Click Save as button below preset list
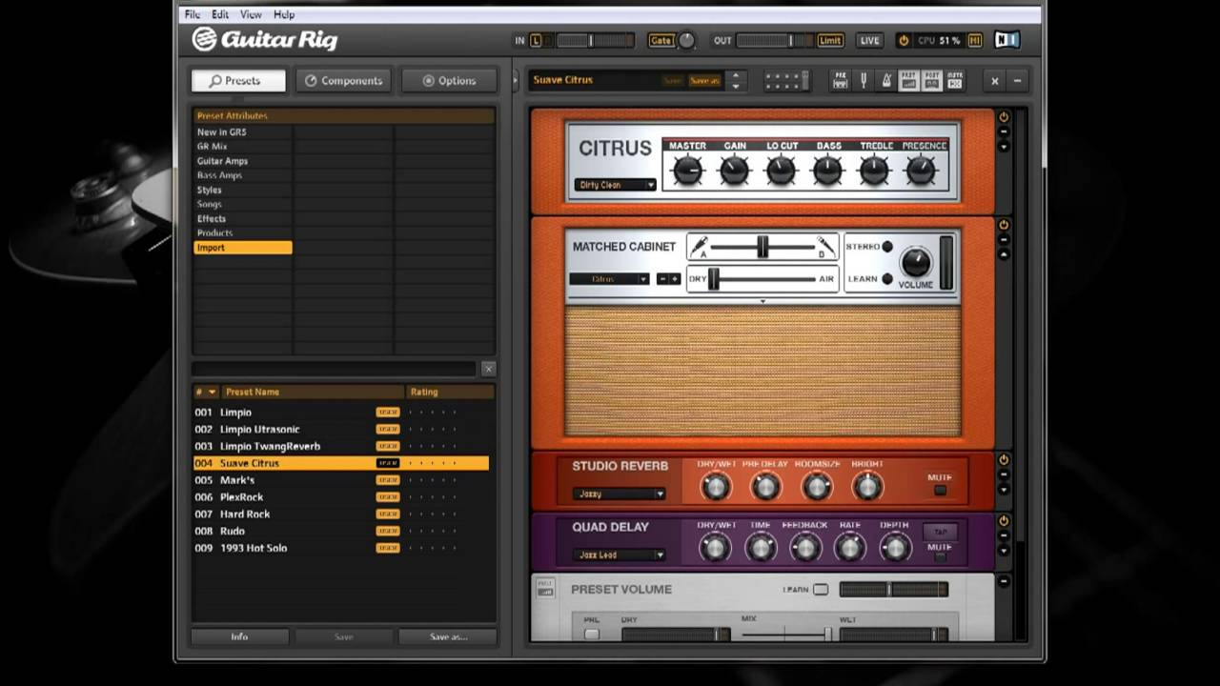Image resolution: width=1220 pixels, height=686 pixels. [x=448, y=636]
